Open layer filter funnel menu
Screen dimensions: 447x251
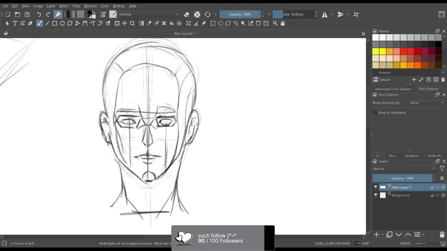[x=442, y=169]
